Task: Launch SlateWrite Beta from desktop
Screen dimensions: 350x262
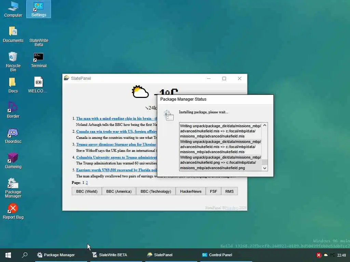Action: click(39, 42)
